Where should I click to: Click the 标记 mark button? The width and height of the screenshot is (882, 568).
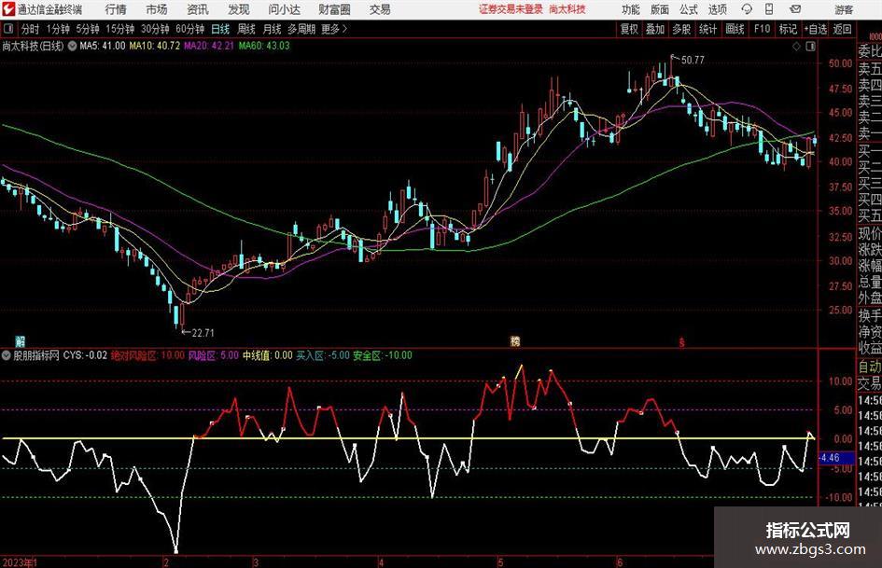[788, 29]
